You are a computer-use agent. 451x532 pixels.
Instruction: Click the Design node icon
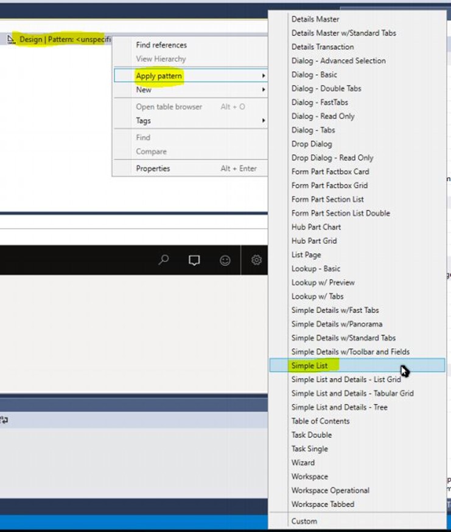coord(11,39)
